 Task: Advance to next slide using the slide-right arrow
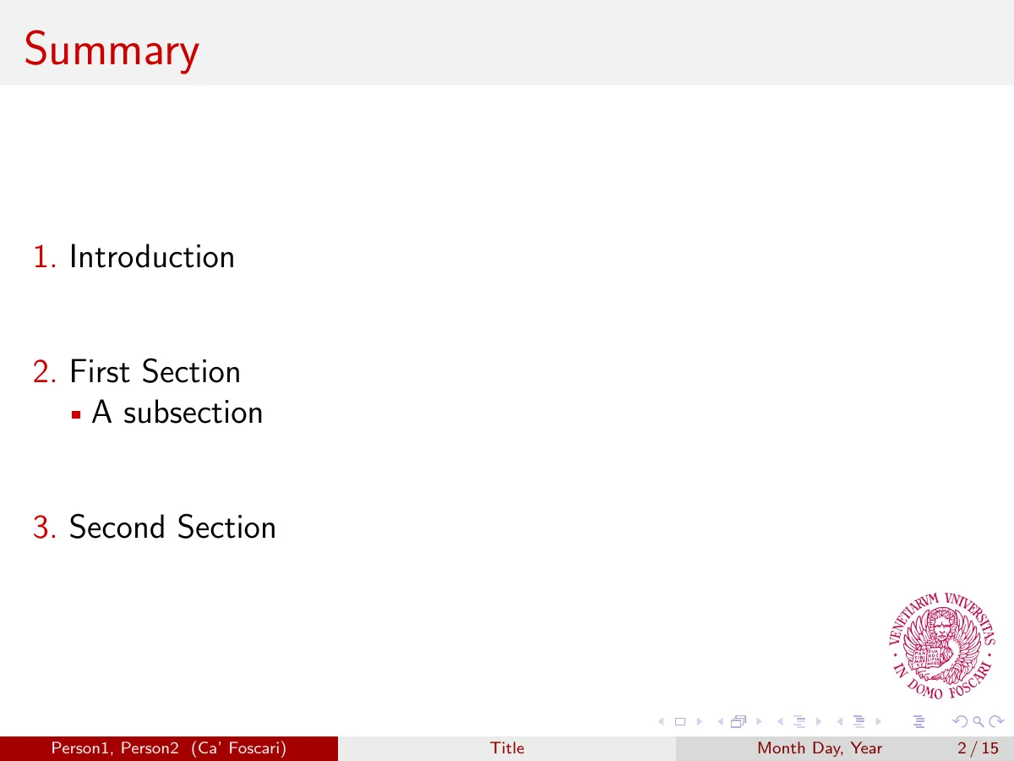click(x=698, y=721)
